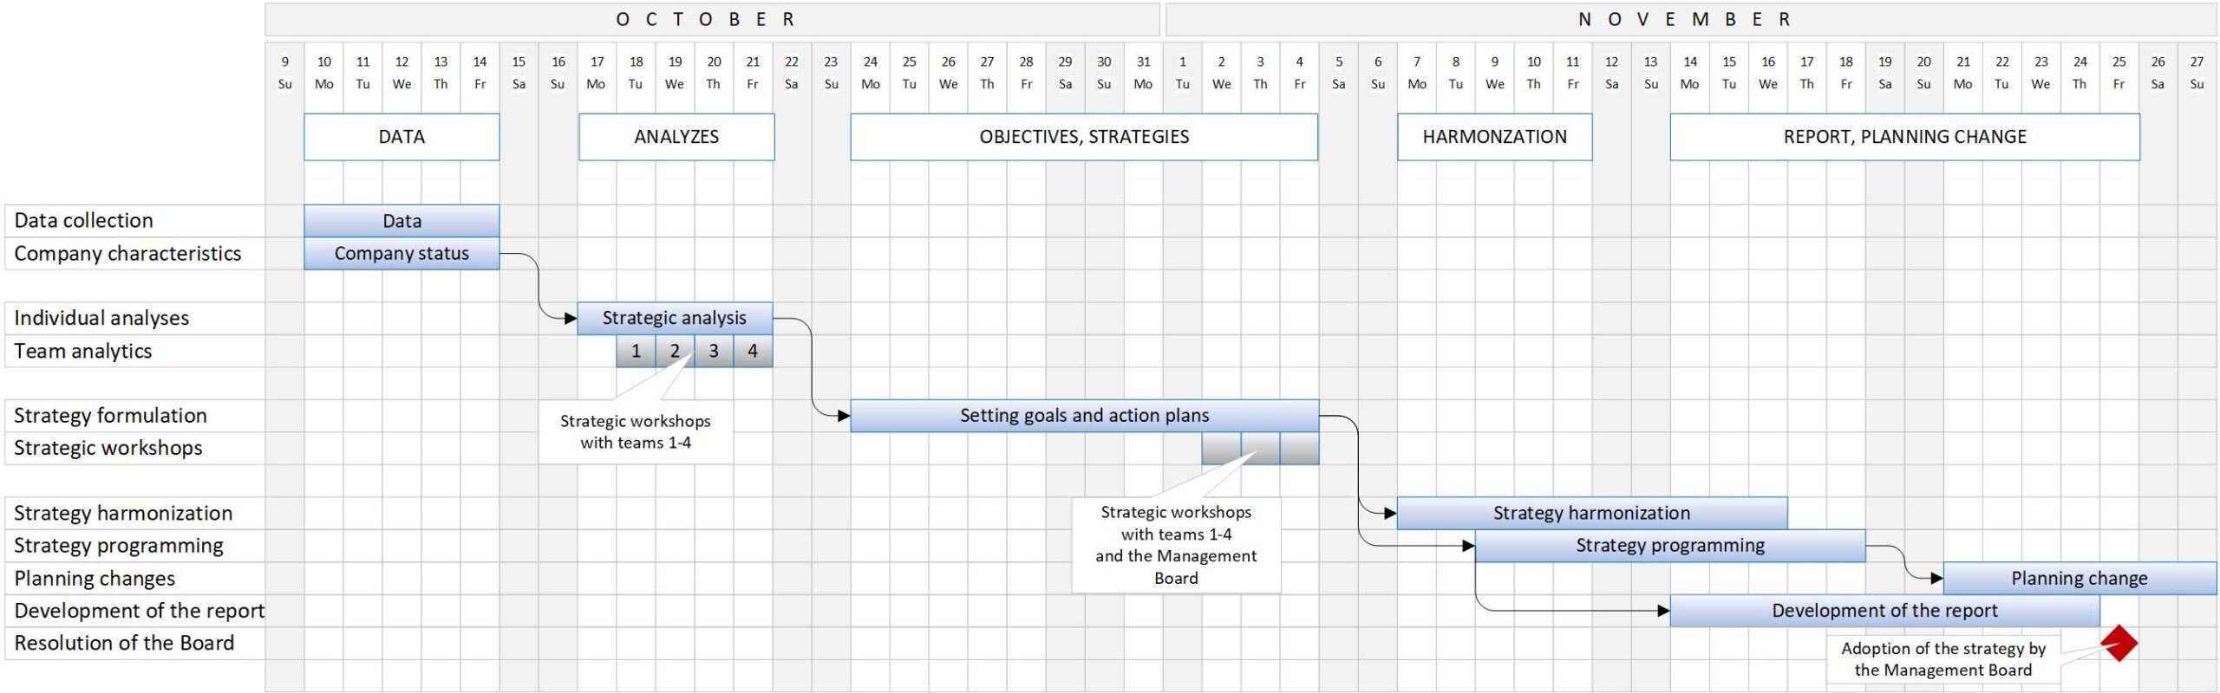Click the HARMONZATION phase header box
The height and width of the screenshot is (693, 2220).
tap(1494, 137)
